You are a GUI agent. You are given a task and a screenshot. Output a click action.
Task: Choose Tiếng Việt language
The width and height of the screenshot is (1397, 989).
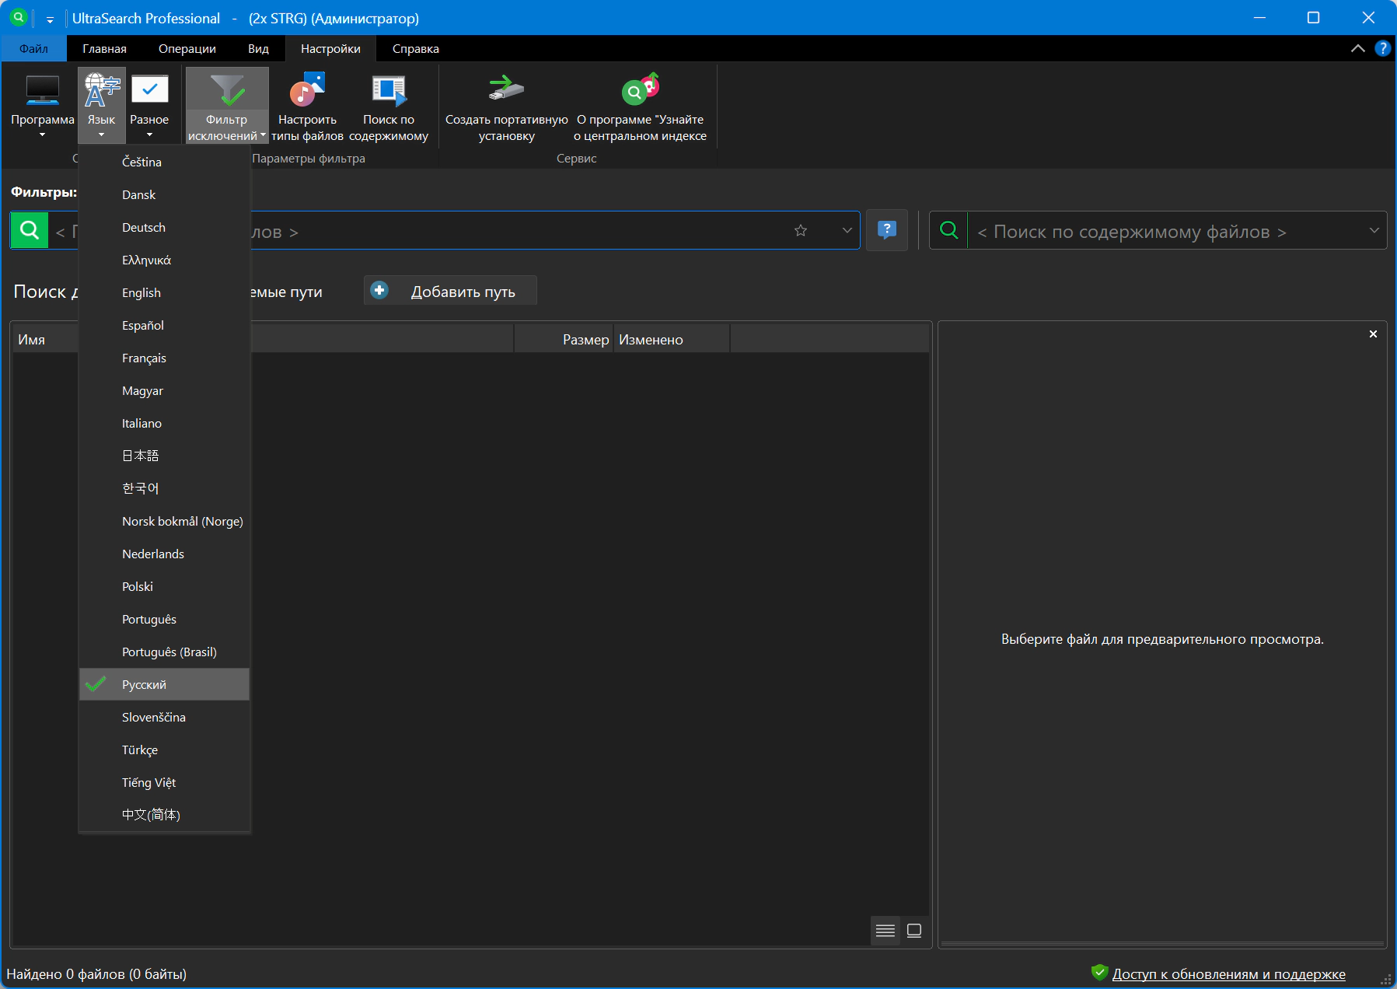164,782
